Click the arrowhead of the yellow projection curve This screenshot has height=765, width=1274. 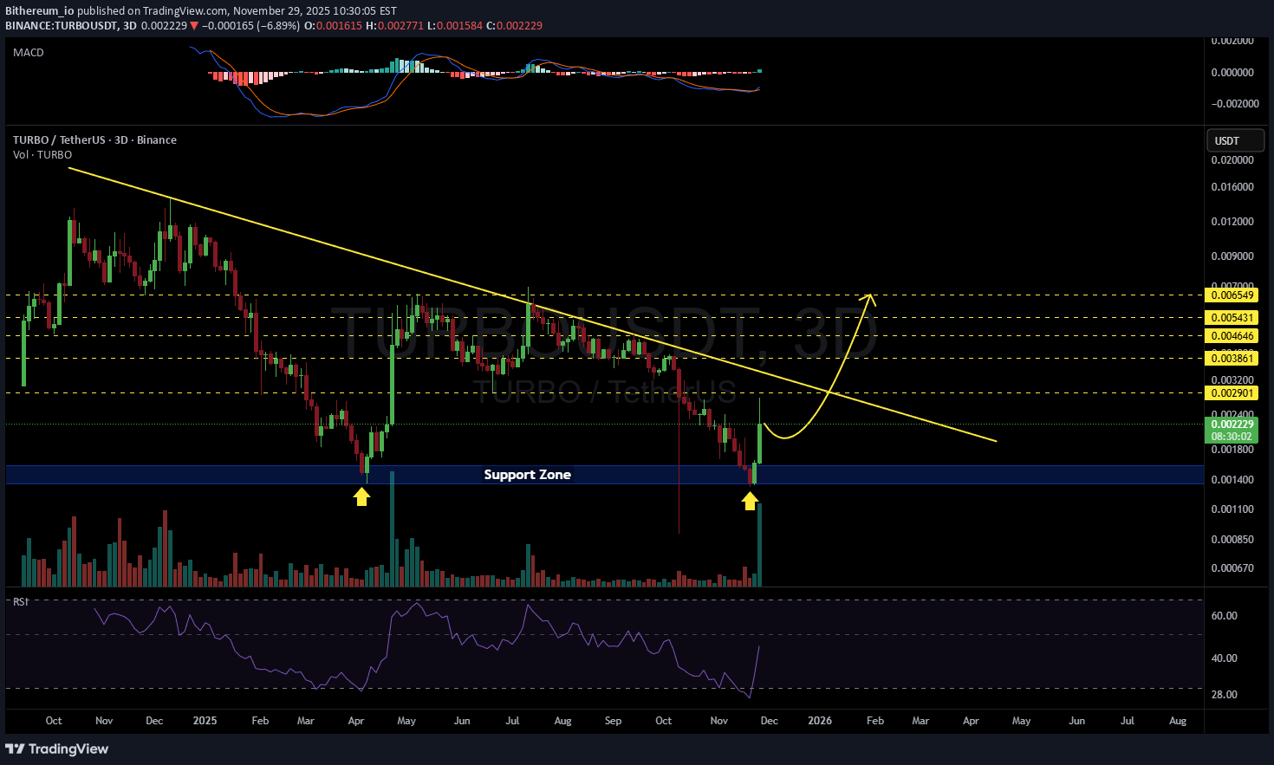pos(871,299)
